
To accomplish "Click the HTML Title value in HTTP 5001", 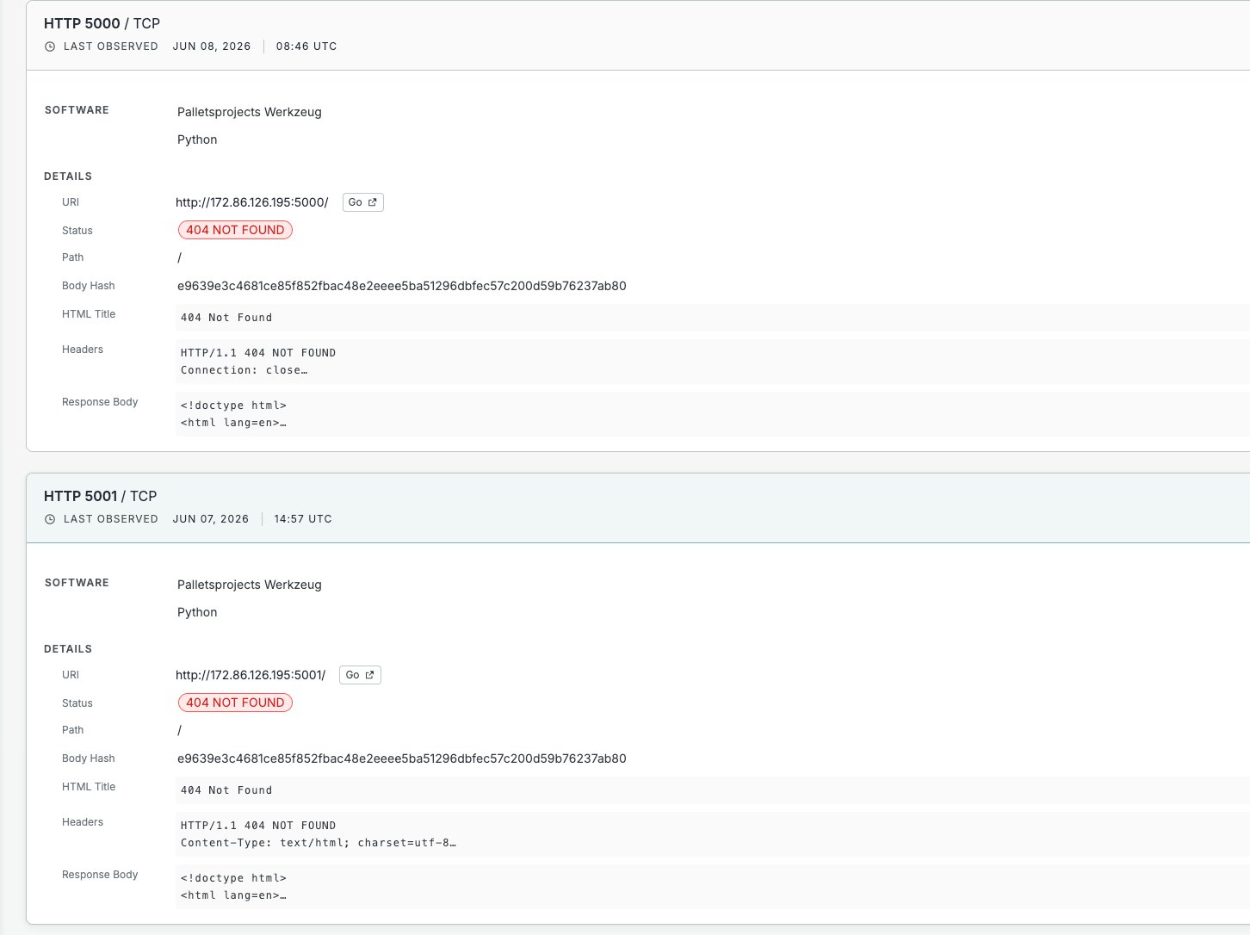I will (x=712, y=790).
